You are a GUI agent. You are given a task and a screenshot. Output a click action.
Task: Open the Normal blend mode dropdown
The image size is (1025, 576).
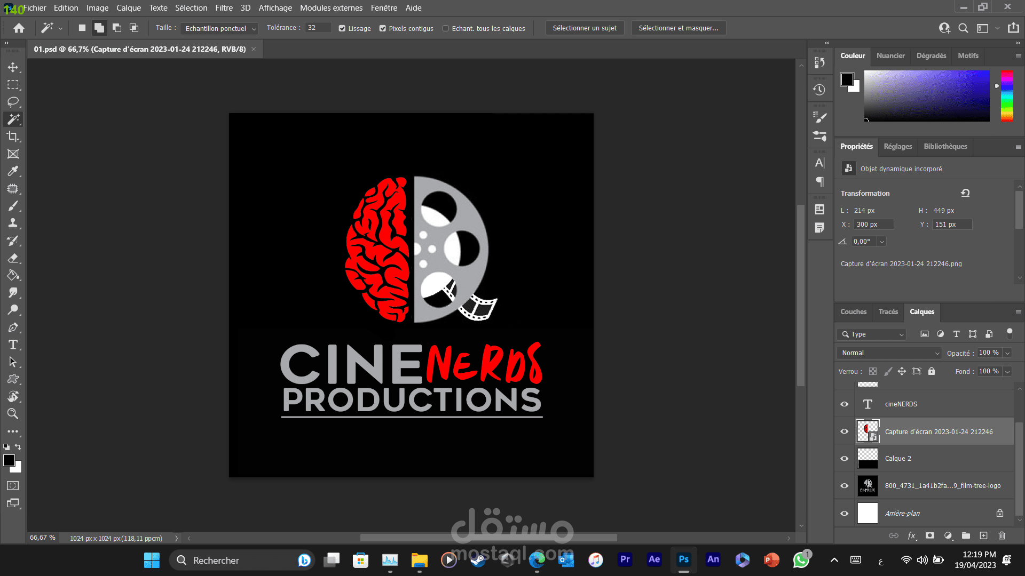pyautogui.click(x=889, y=353)
